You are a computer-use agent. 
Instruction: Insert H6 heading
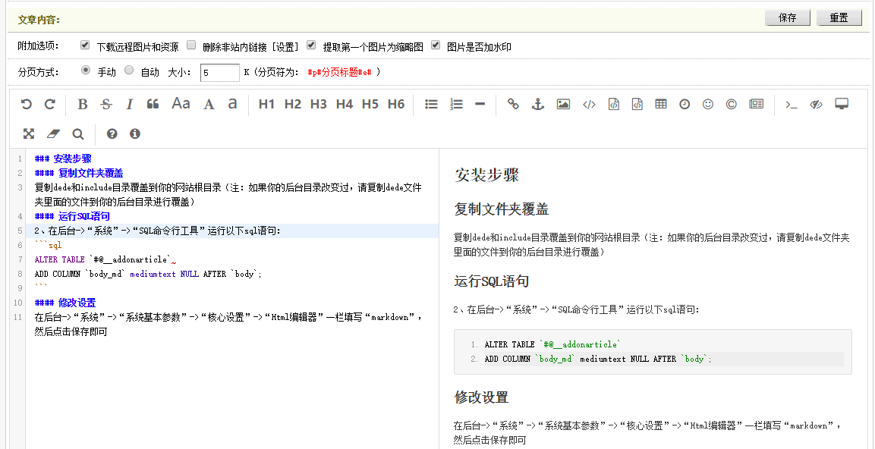395,104
